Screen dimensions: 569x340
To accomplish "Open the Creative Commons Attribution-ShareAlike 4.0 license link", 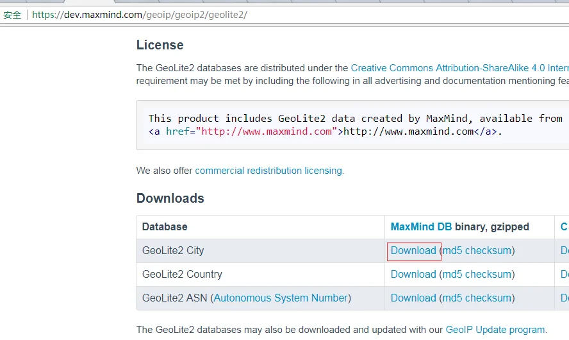I will (460, 68).
